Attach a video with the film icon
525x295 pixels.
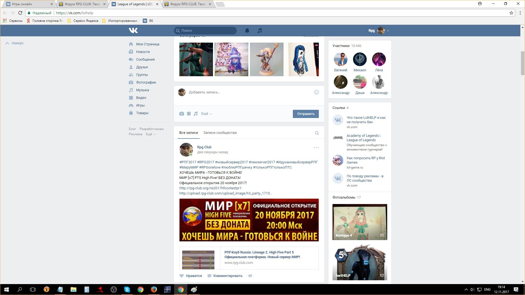point(189,114)
